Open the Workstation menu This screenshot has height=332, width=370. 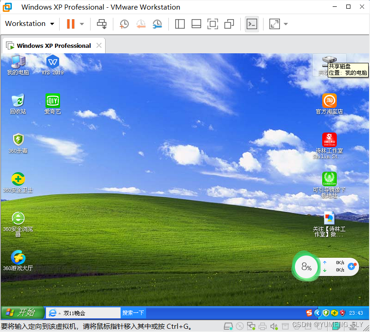tap(30, 24)
